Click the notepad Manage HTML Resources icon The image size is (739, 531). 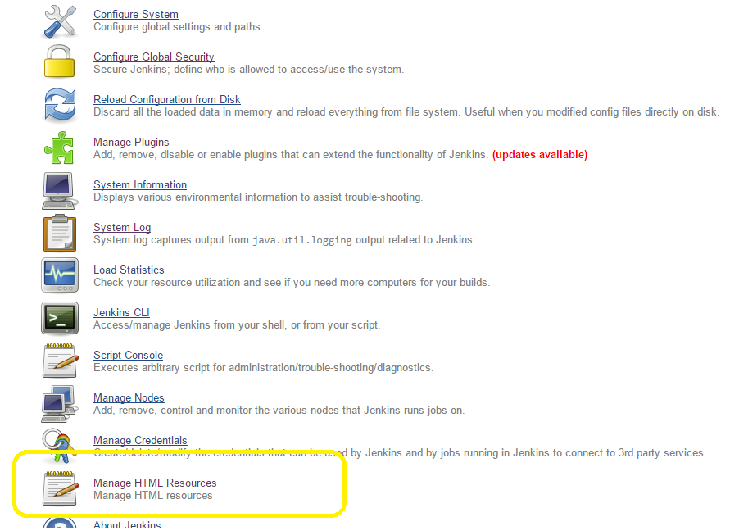coord(61,488)
